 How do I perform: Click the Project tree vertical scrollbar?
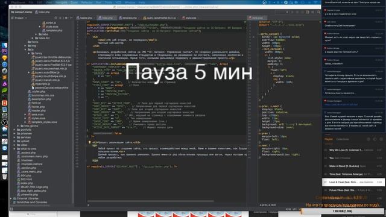[x=73, y=143]
